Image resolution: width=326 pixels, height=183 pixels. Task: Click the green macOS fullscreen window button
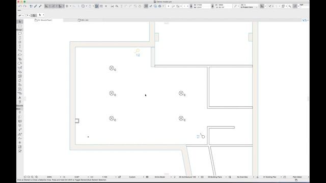click(24, 2)
